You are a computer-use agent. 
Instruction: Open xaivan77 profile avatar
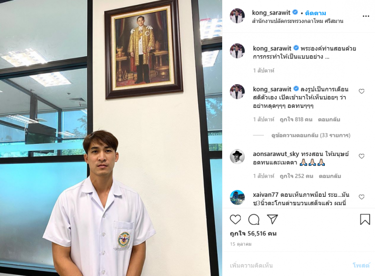[237, 198]
